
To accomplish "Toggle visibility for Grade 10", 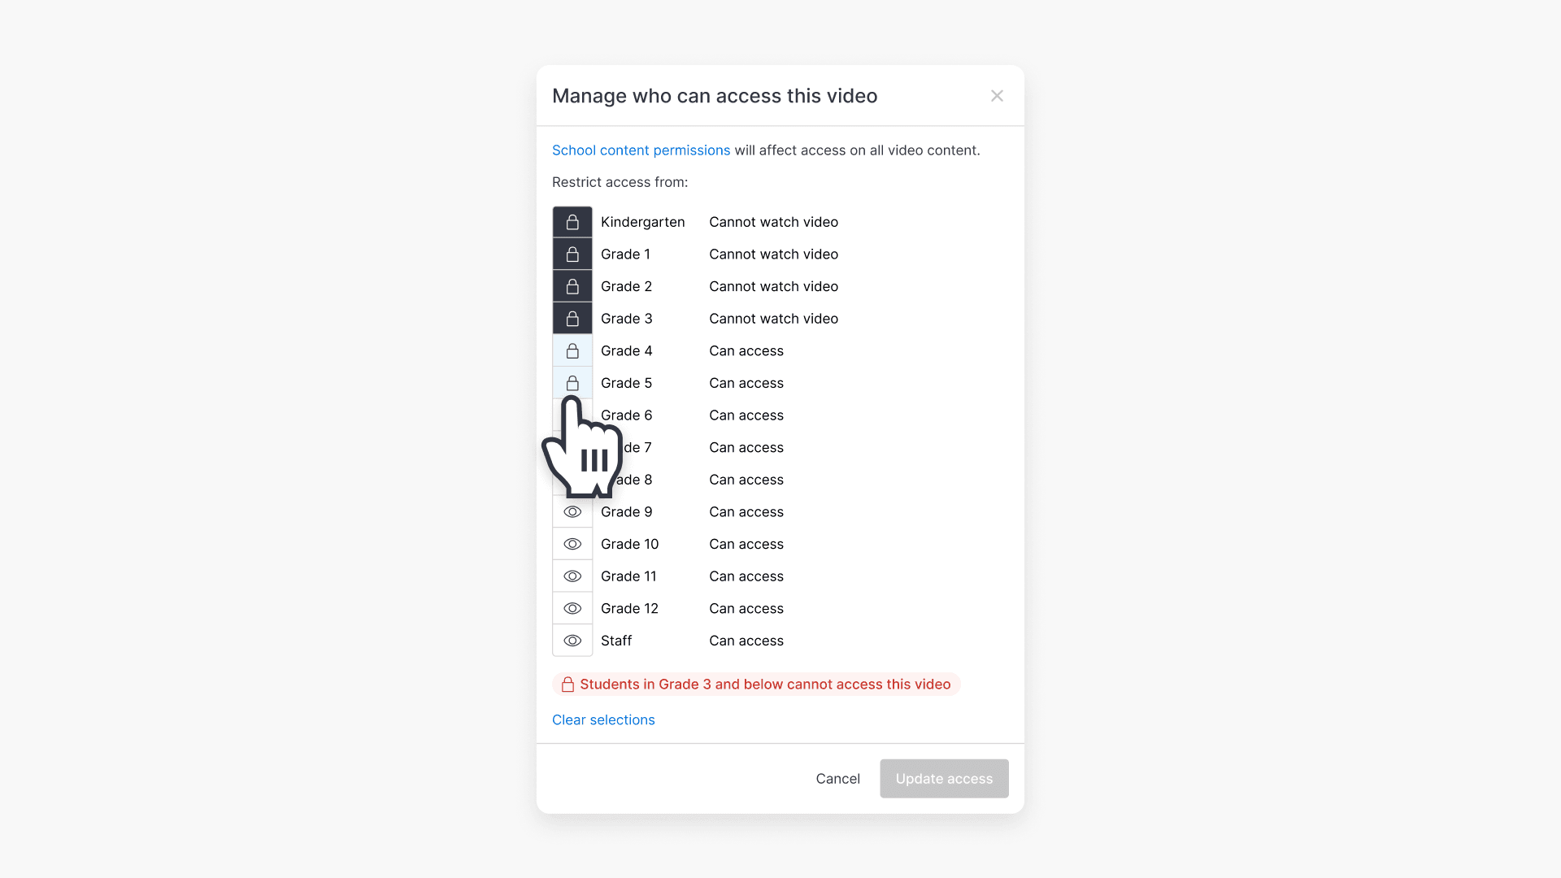I will 572,544.
